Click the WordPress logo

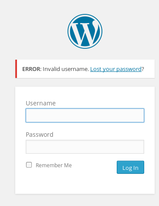[x=85, y=31]
